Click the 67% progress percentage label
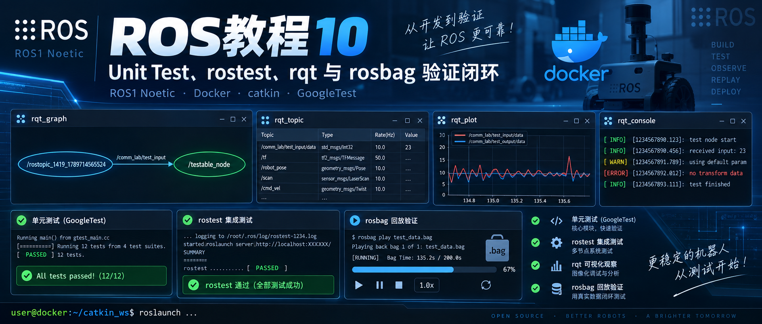Image resolution: width=762 pixels, height=324 pixels. [x=509, y=269]
